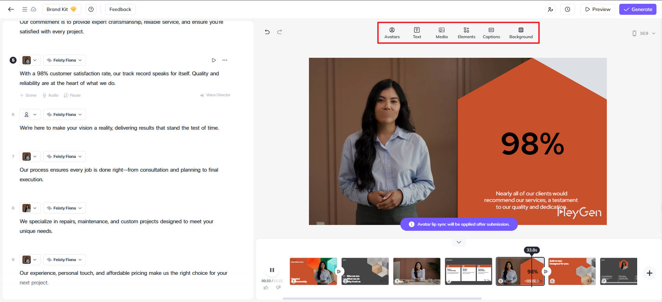This screenshot has height=302, width=662.
Task: Open scene 9 Feisty Fiona voice dropdown
Action: coord(64,260)
